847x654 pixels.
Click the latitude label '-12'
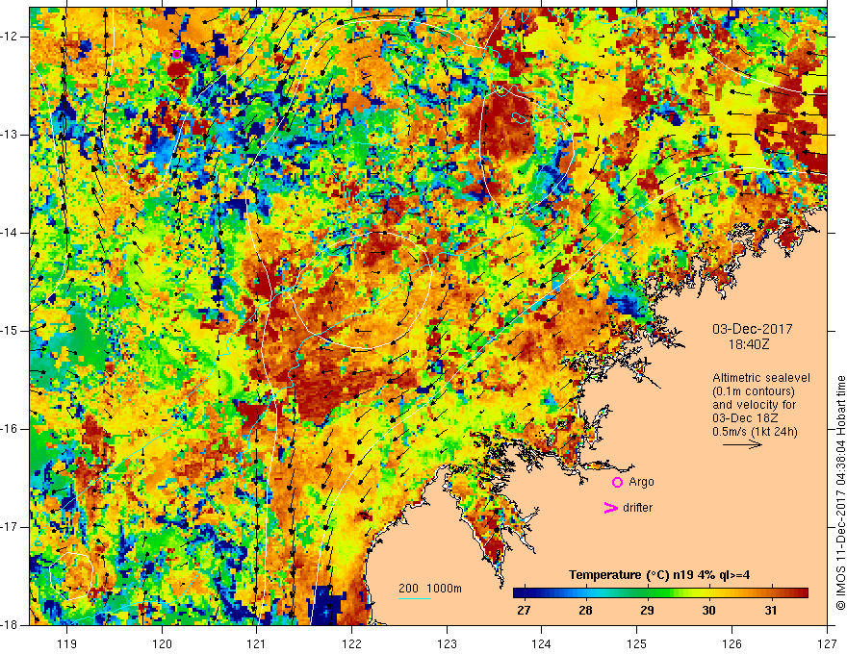tap(10, 37)
